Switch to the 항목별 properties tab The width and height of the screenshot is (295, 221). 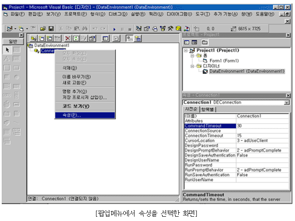[x=208, y=109]
